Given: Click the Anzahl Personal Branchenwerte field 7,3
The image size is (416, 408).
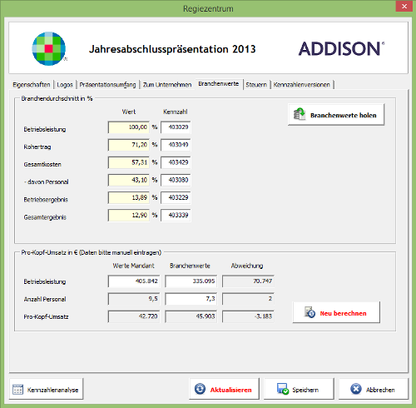Looking at the screenshot, I should (x=191, y=299).
